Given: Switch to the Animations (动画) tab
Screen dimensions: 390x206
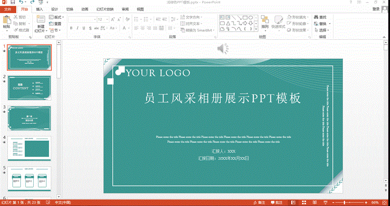Looking at the screenshot, I should 84,9.
